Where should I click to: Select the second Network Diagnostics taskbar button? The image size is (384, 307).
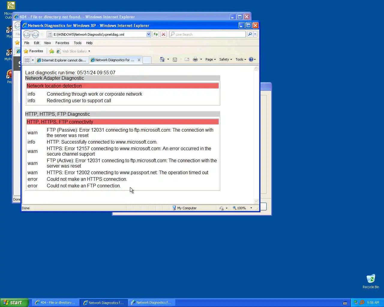point(151,303)
